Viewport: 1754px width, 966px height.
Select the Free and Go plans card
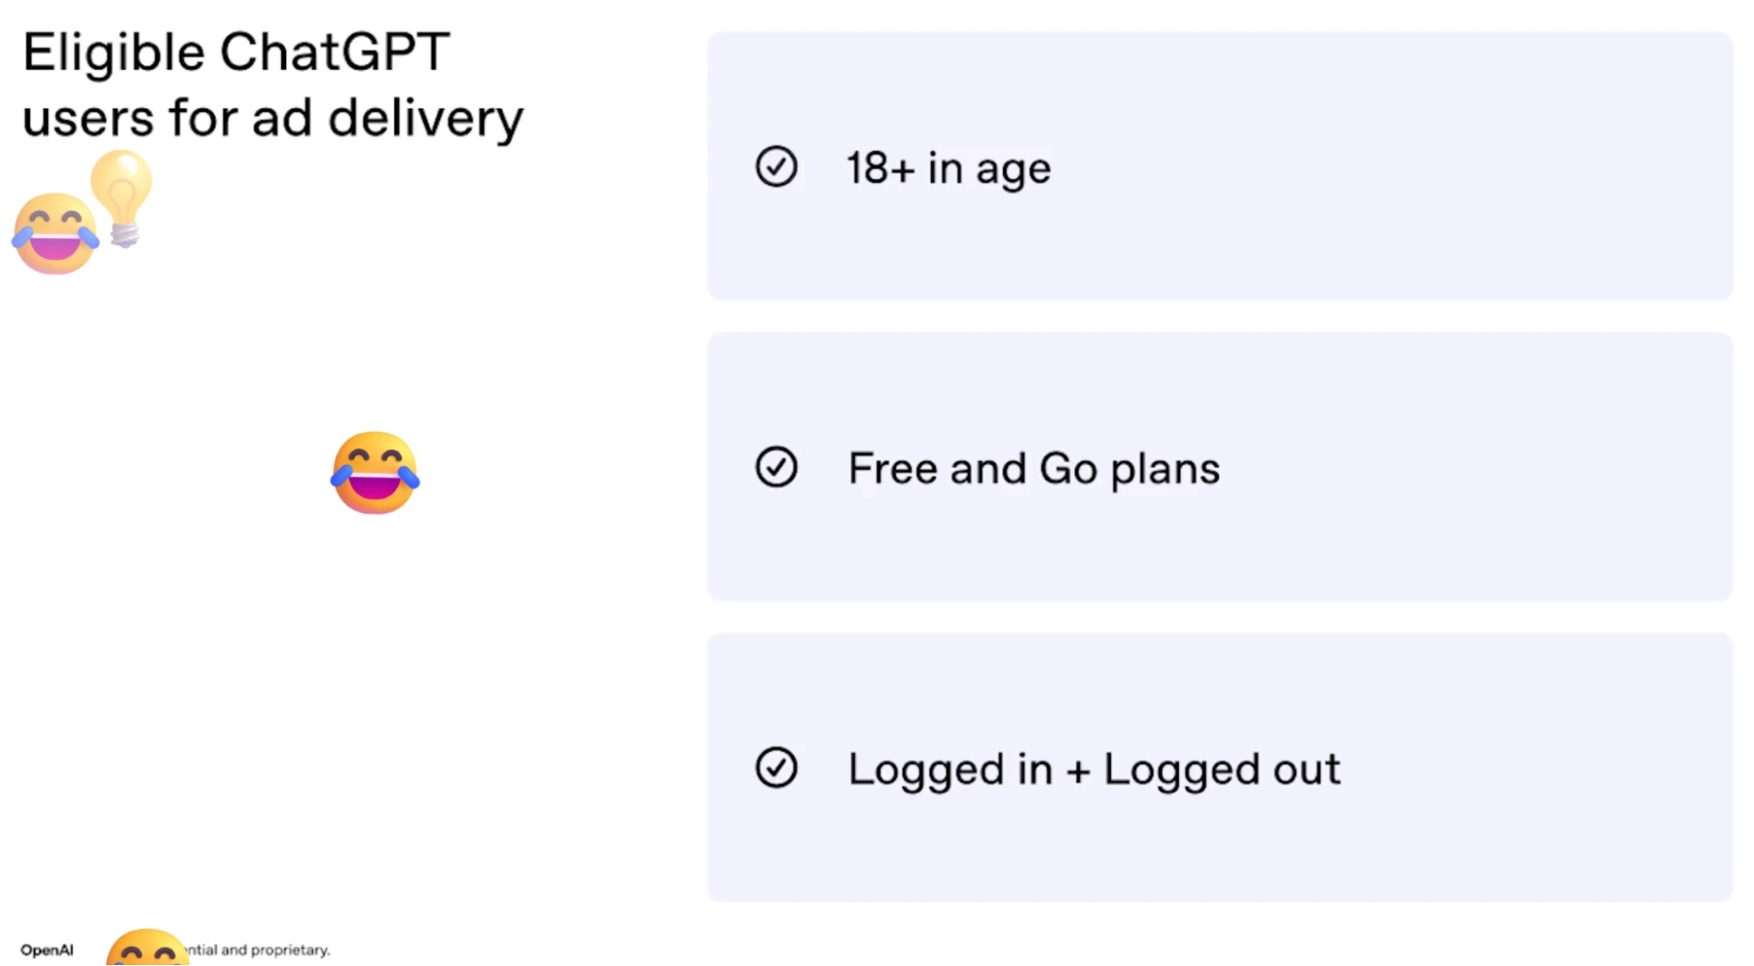(1220, 467)
